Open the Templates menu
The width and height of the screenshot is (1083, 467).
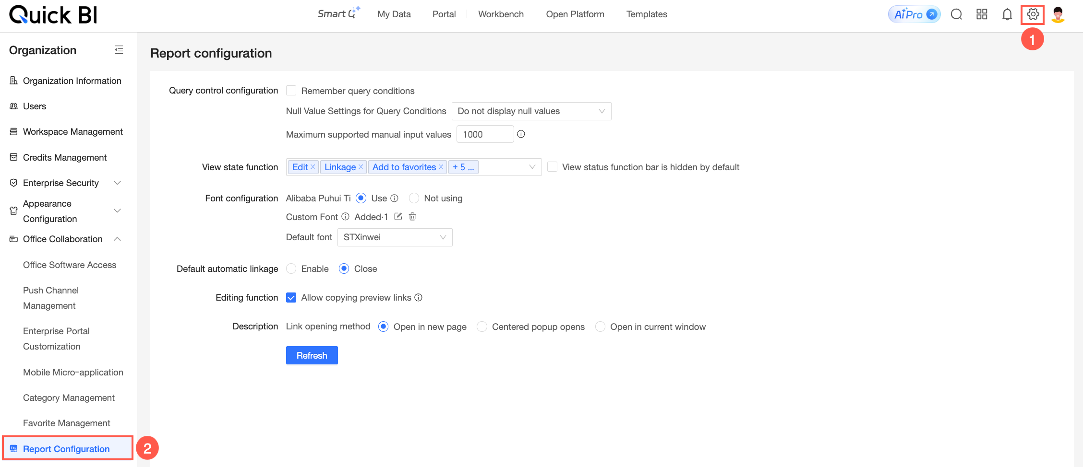[647, 14]
